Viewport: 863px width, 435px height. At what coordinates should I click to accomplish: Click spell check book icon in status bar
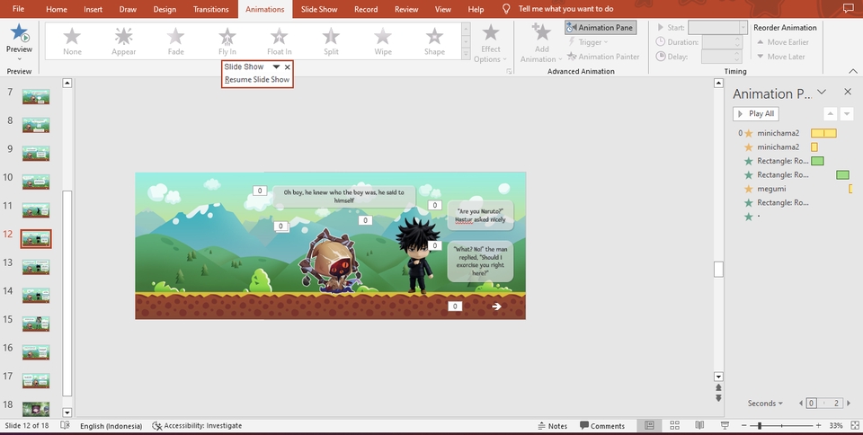(x=65, y=425)
